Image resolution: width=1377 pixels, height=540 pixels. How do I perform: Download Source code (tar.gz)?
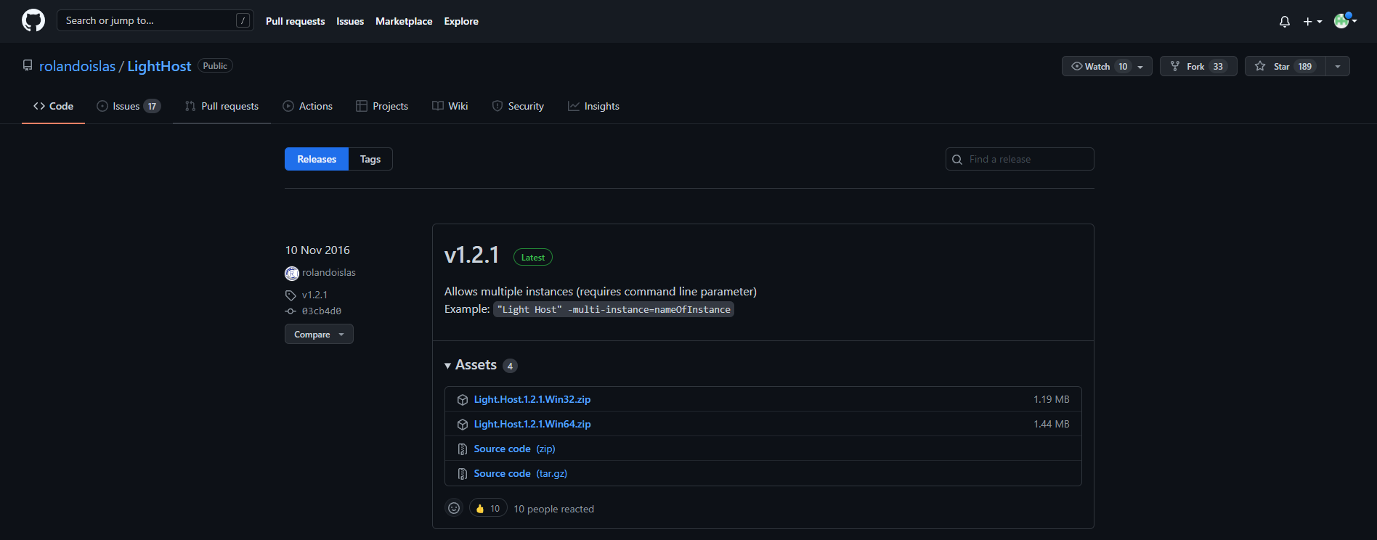[x=521, y=473]
